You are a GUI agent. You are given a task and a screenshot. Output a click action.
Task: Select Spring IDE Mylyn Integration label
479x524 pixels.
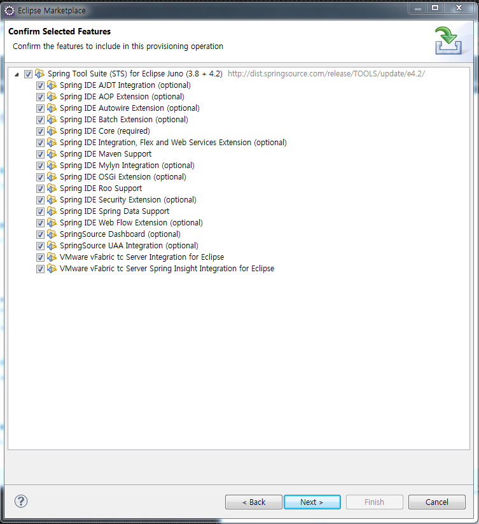tap(127, 166)
